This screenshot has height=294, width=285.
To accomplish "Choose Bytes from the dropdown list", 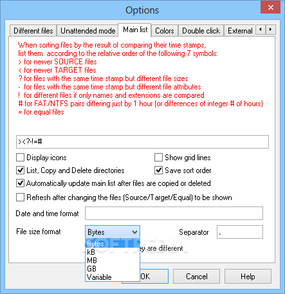I will pos(113,244).
